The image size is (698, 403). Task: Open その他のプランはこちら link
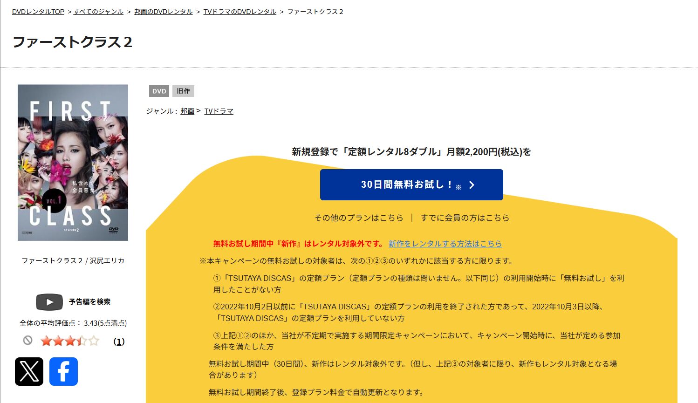click(x=359, y=218)
